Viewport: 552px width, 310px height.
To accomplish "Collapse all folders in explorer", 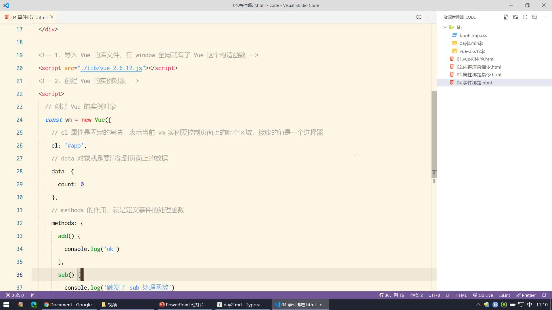I will [534, 17].
